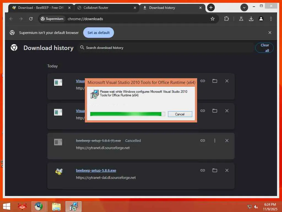The image size is (282, 212).
Task: Click the Search download history field
Action: [166, 47]
